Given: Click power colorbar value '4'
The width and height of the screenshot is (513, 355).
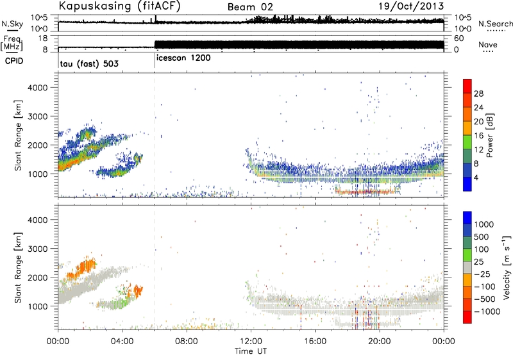Looking at the screenshot, I should (476, 178).
